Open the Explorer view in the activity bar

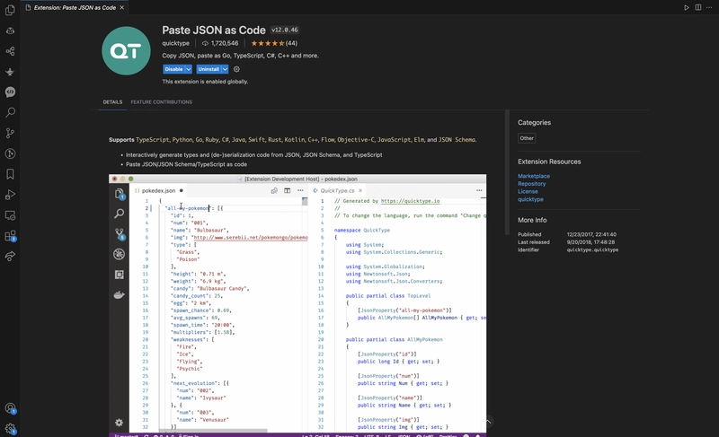coord(10,10)
